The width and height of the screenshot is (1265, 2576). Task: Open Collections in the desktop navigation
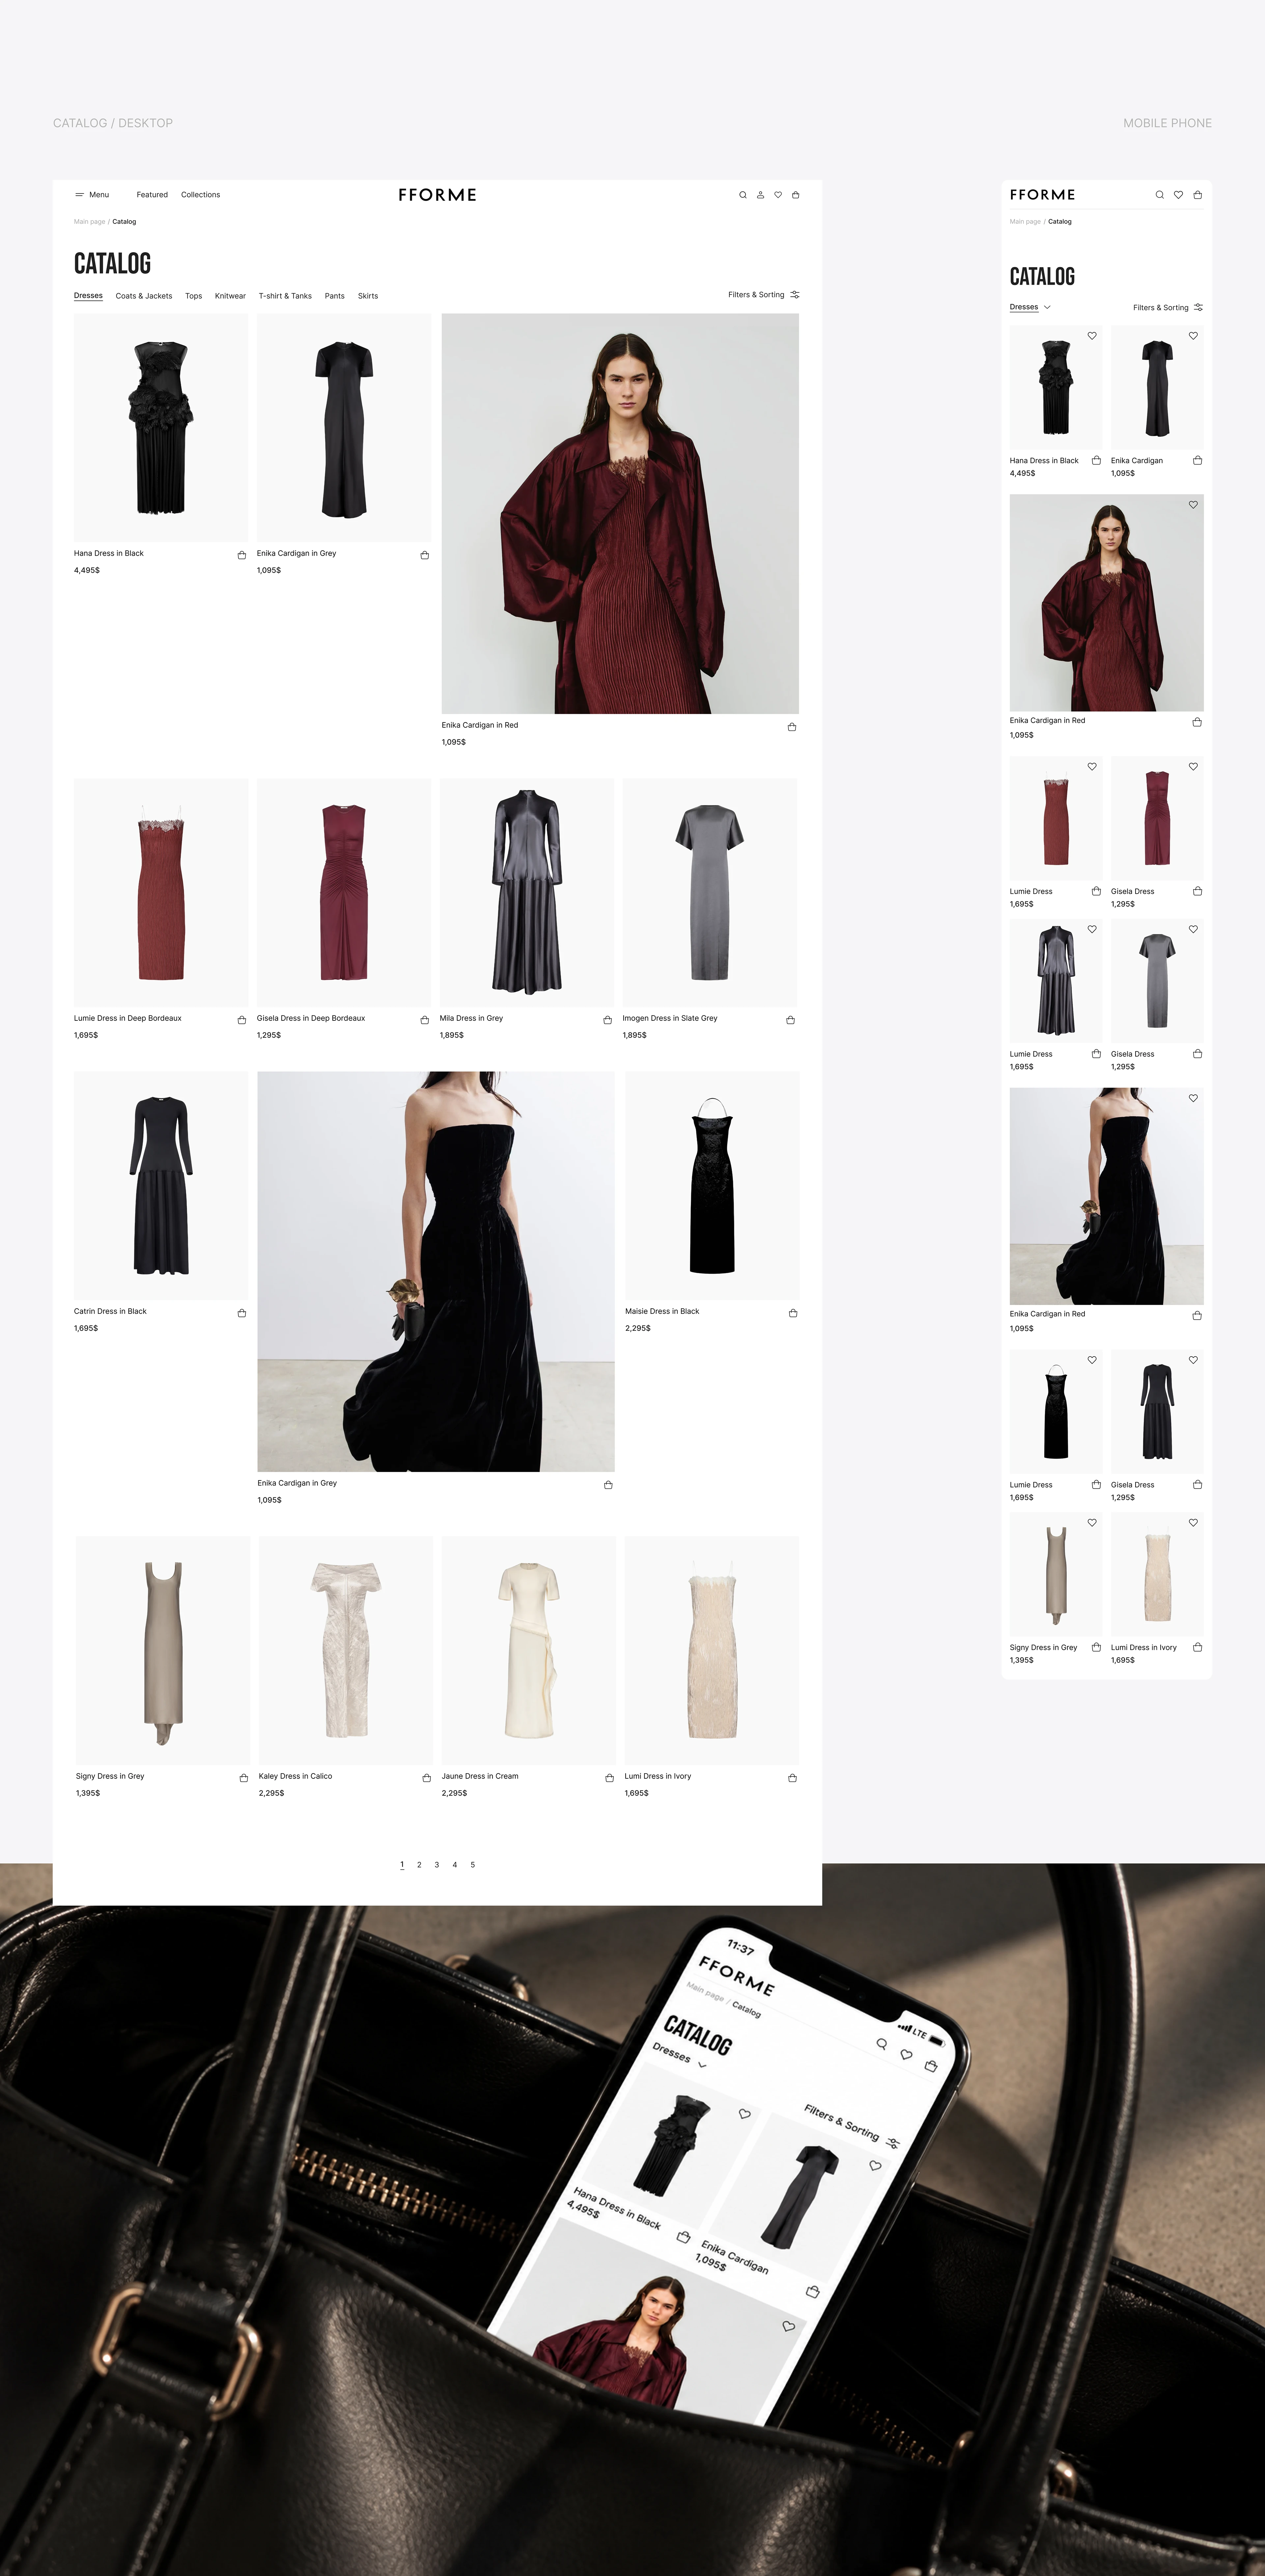pos(200,195)
